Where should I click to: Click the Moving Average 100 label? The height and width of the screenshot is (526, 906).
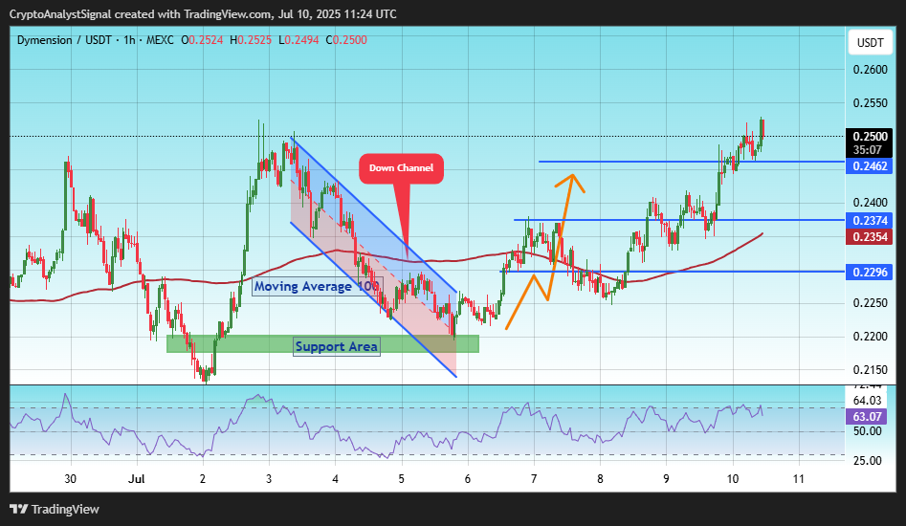316,286
